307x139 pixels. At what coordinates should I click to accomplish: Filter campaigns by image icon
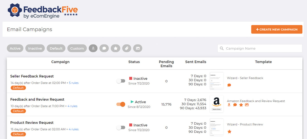click(x=138, y=48)
